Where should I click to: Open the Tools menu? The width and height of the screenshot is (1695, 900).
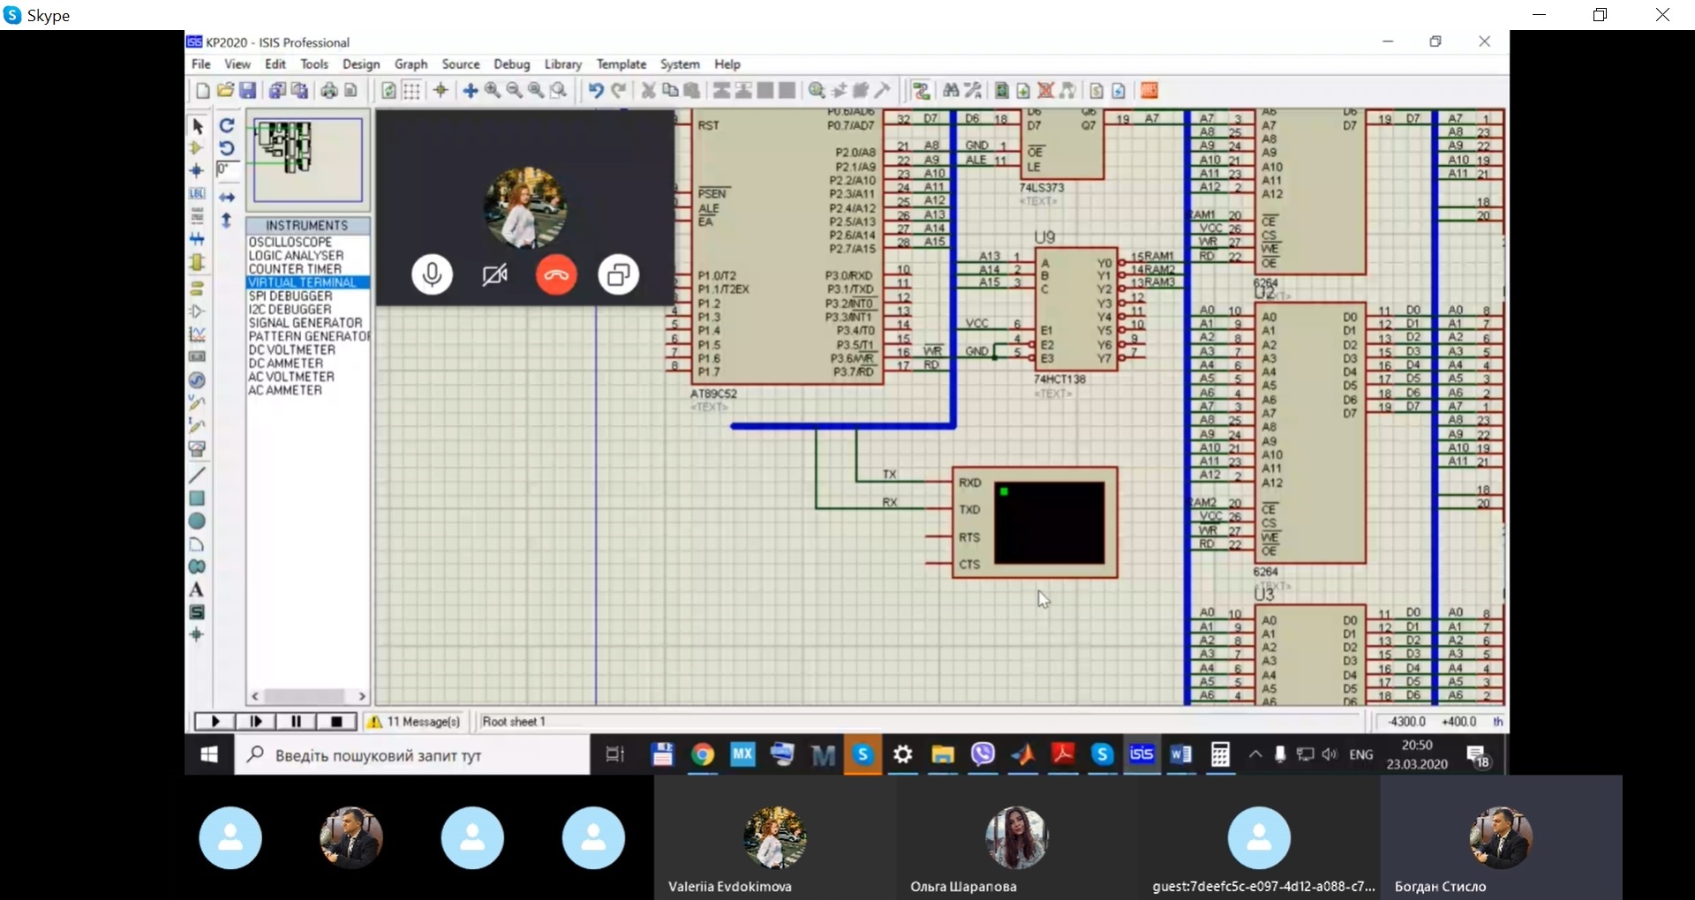pyautogui.click(x=314, y=64)
